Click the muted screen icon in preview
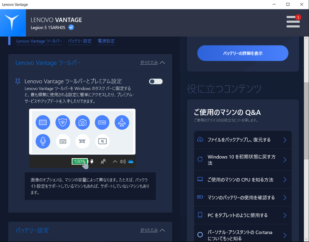This screenshot has height=242, width=309. 102,141
